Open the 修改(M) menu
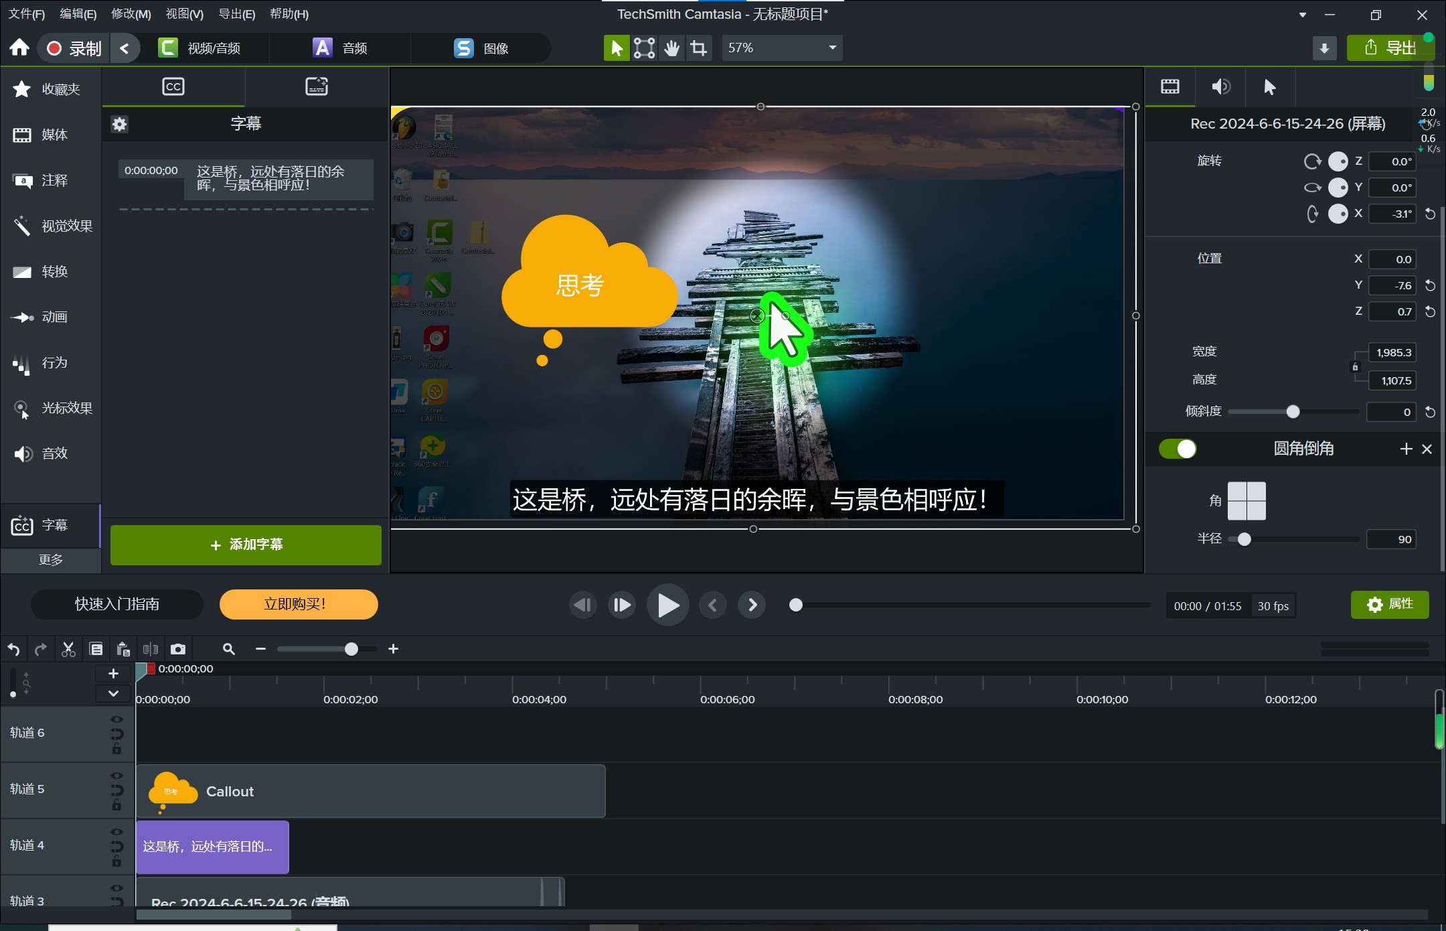Image resolution: width=1446 pixels, height=931 pixels. tap(131, 14)
